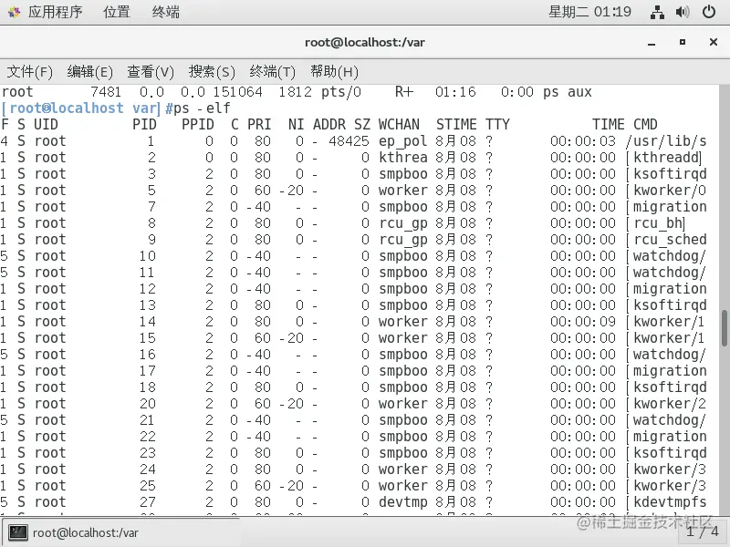Click the [kdevtmpfs command text
Image resolution: width=730 pixels, height=547 pixels.
(666, 502)
